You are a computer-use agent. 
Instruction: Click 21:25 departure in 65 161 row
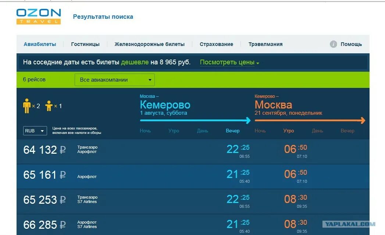pos(238,174)
